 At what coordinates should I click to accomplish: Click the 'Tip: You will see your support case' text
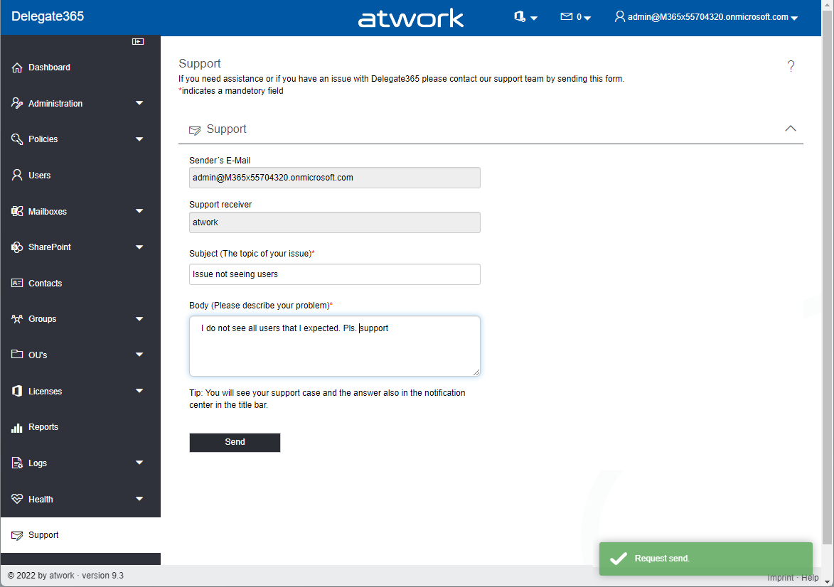(327, 399)
